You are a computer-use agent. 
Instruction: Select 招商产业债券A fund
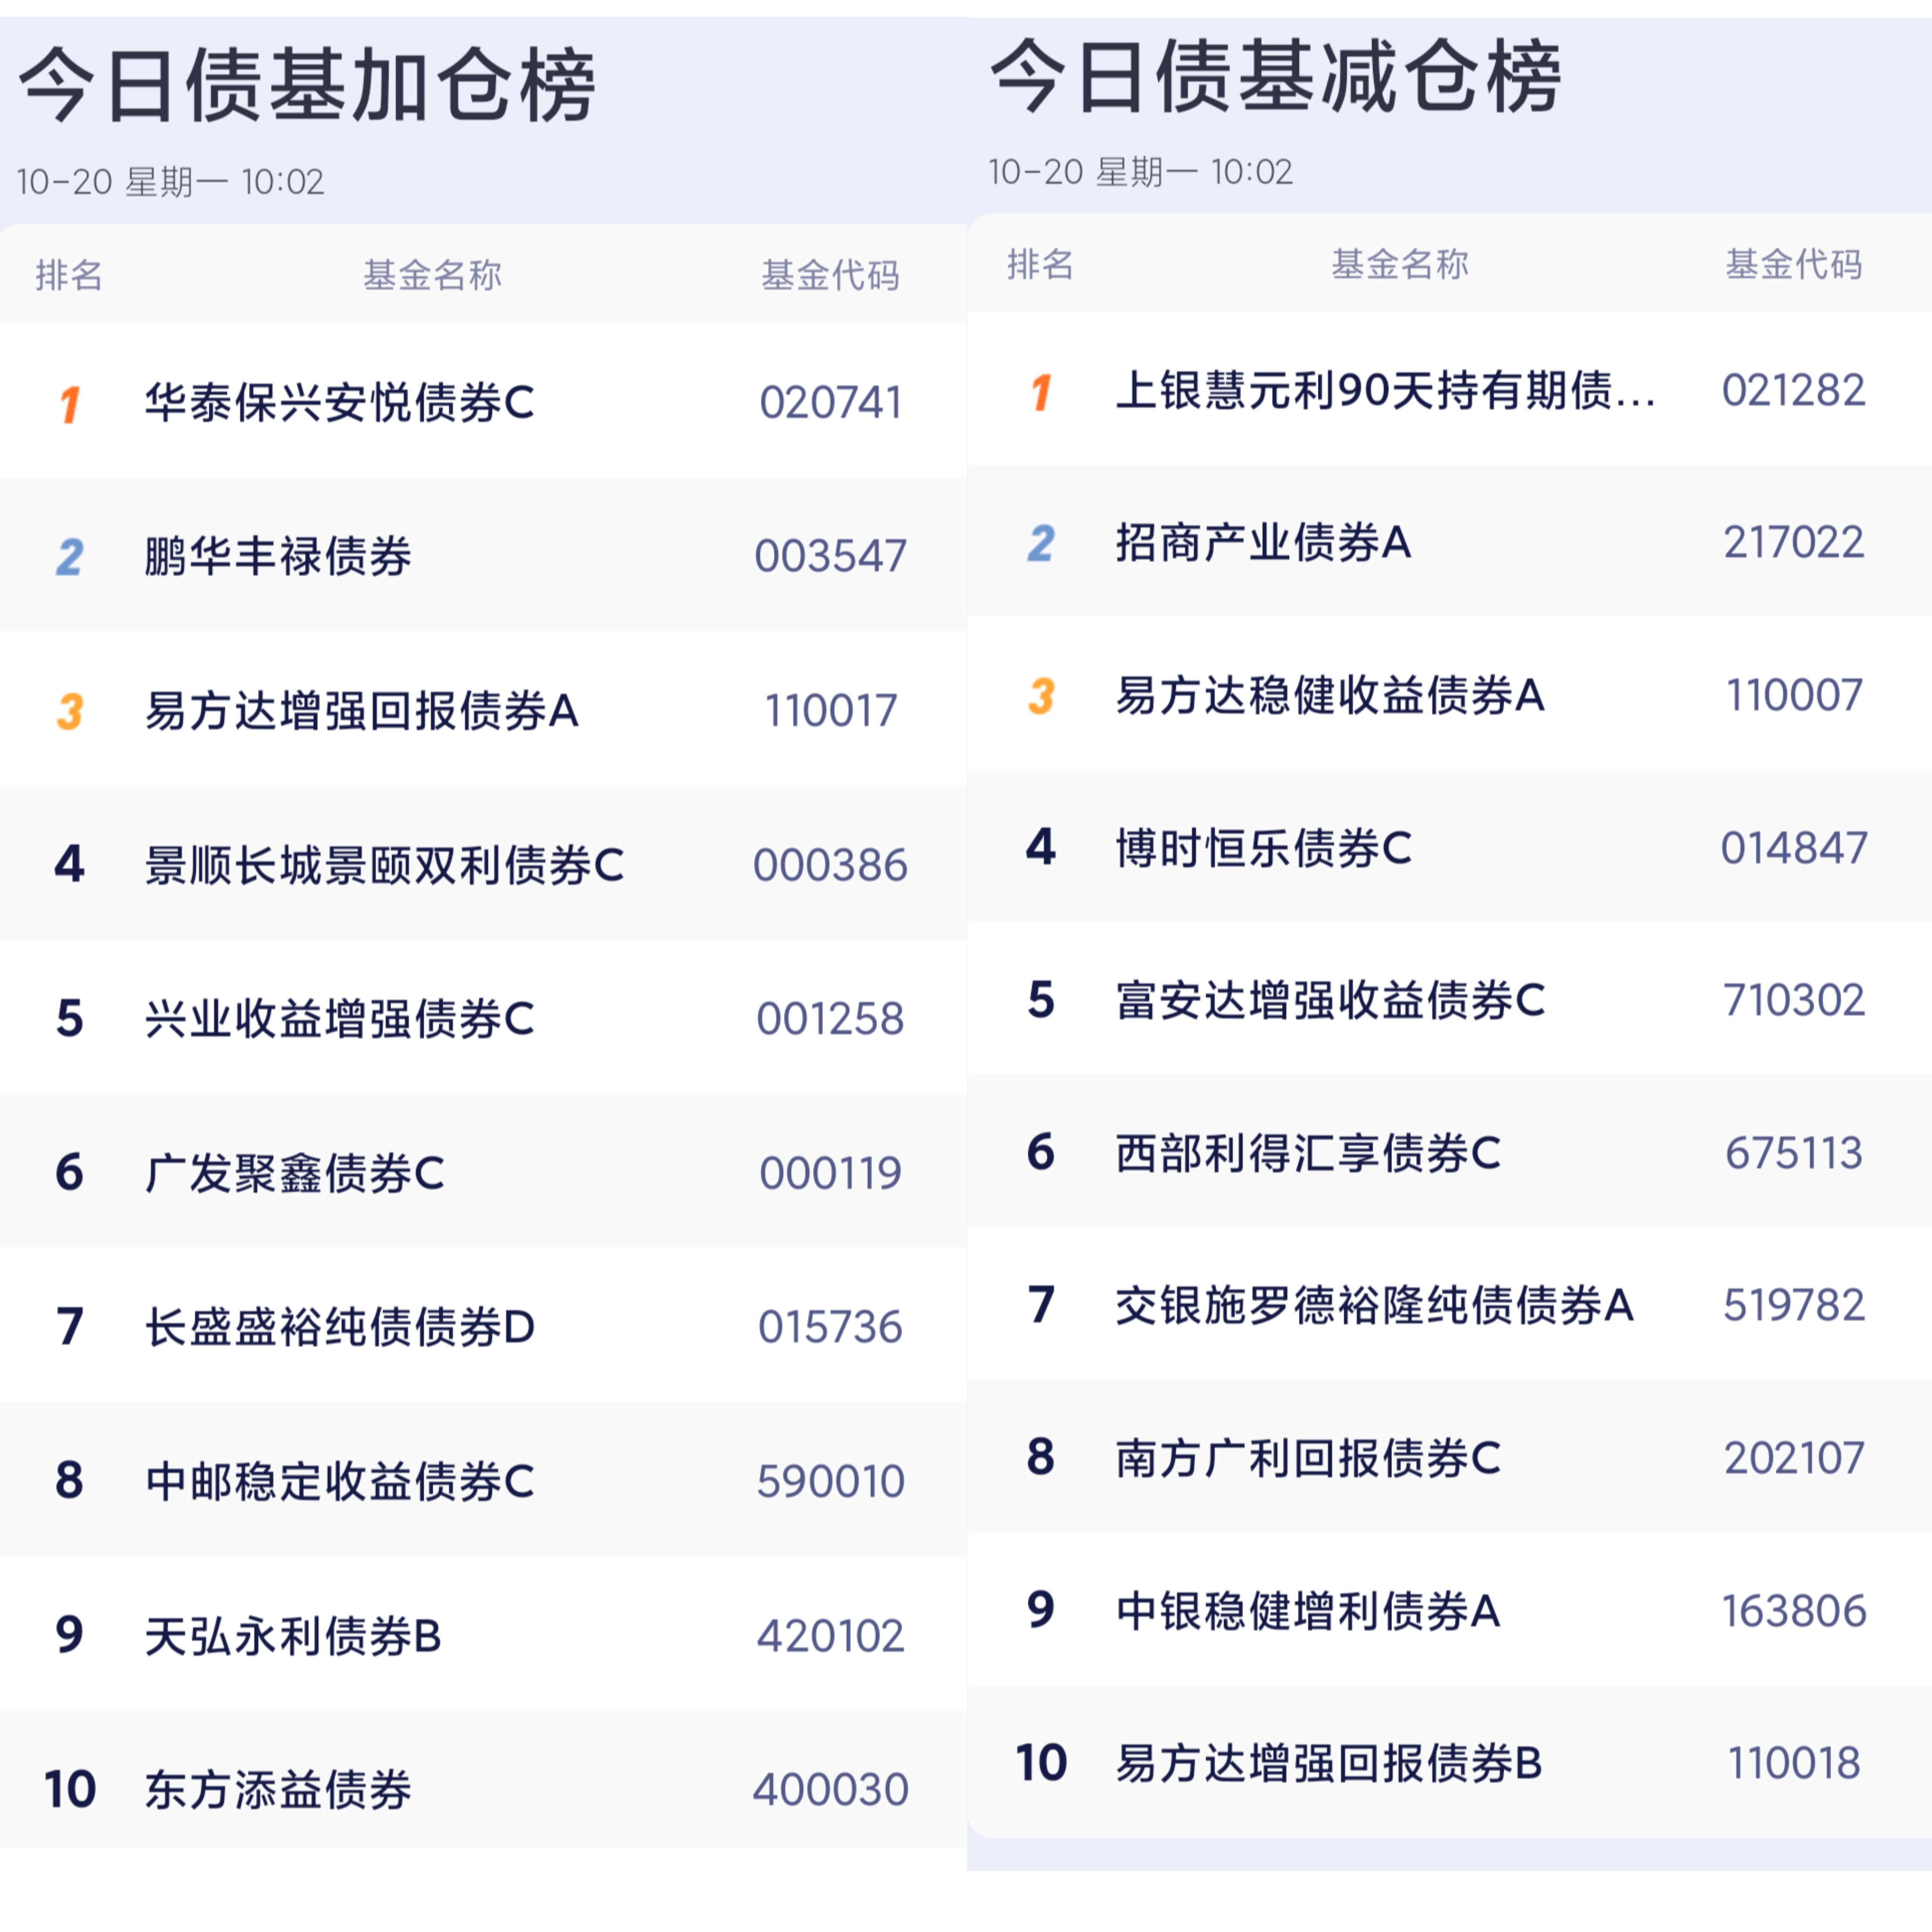(1263, 543)
